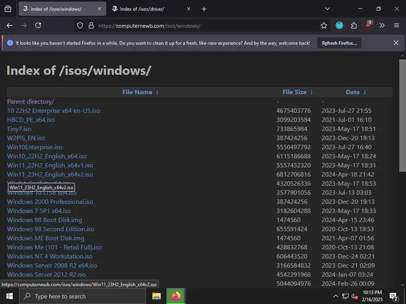Open Win10Enterprise.iso link

click(x=35, y=147)
